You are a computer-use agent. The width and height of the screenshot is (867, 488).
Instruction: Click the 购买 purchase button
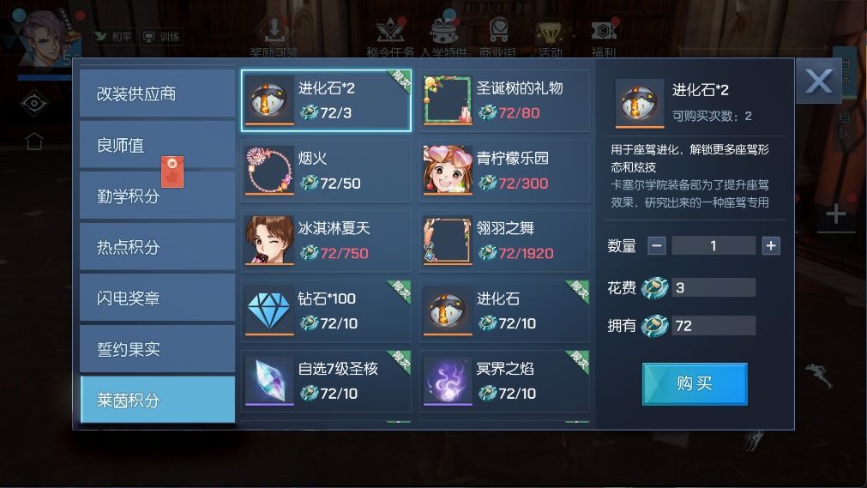[x=695, y=383]
